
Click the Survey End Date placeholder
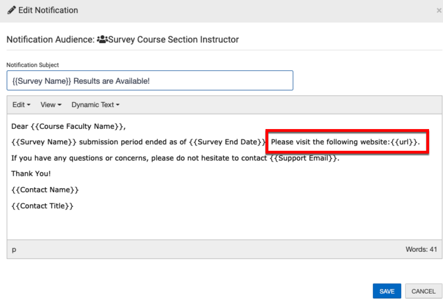tap(227, 142)
